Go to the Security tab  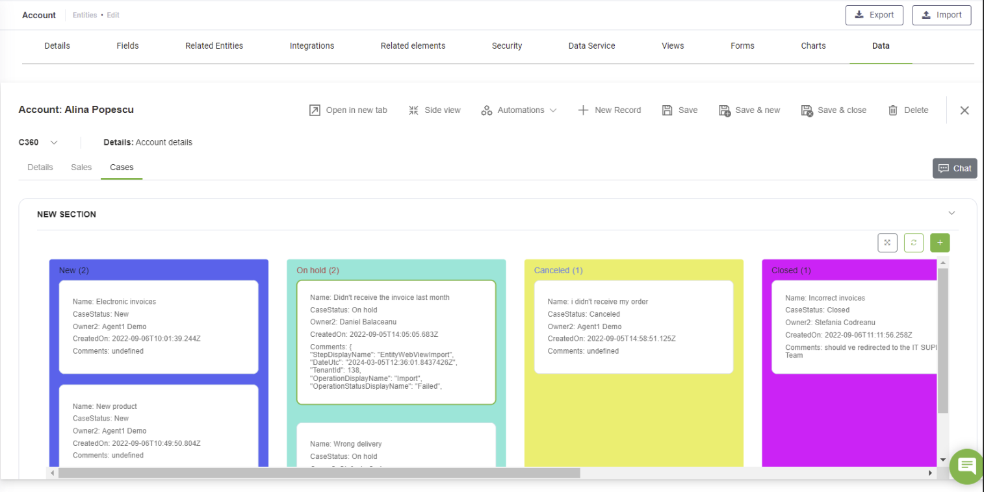coord(506,46)
